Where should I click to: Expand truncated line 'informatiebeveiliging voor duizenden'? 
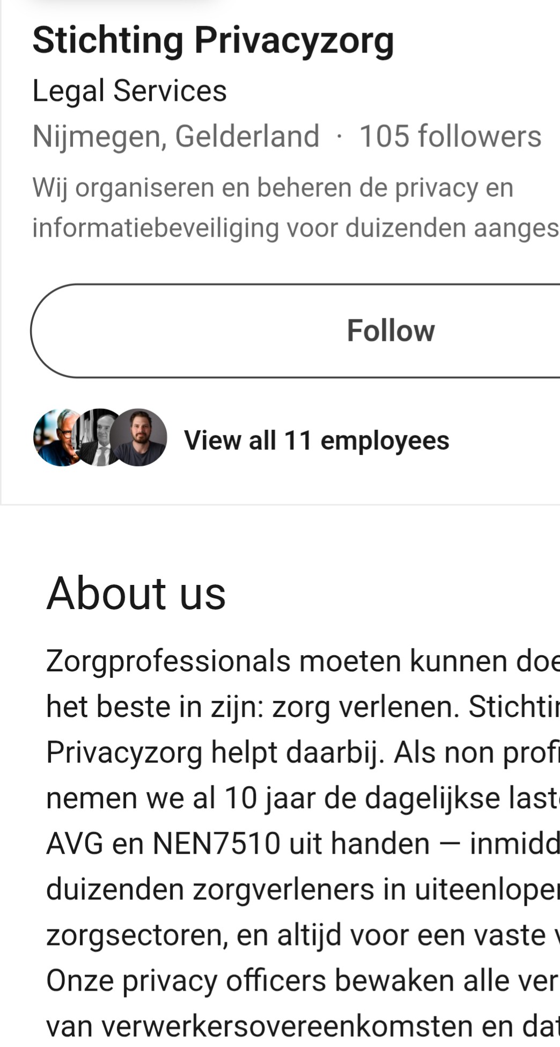pos(296,228)
